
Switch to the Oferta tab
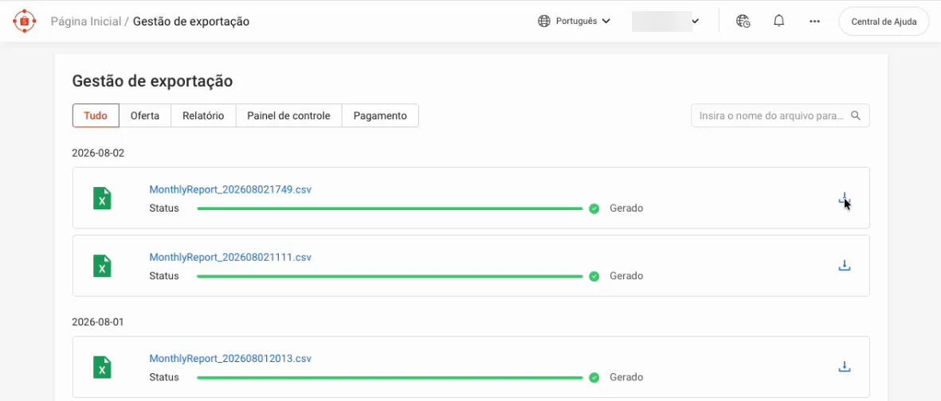[x=145, y=115]
